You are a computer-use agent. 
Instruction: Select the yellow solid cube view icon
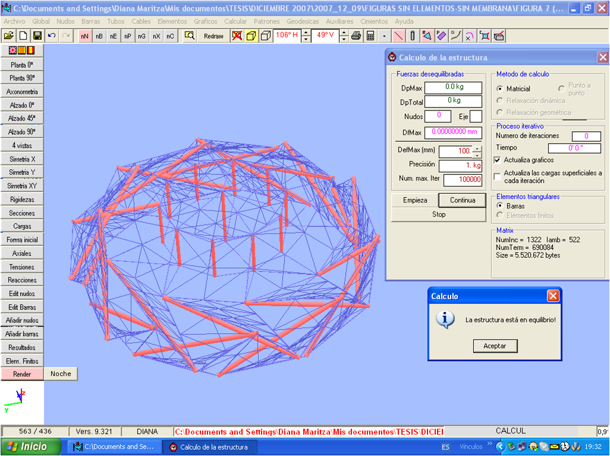tap(251, 36)
